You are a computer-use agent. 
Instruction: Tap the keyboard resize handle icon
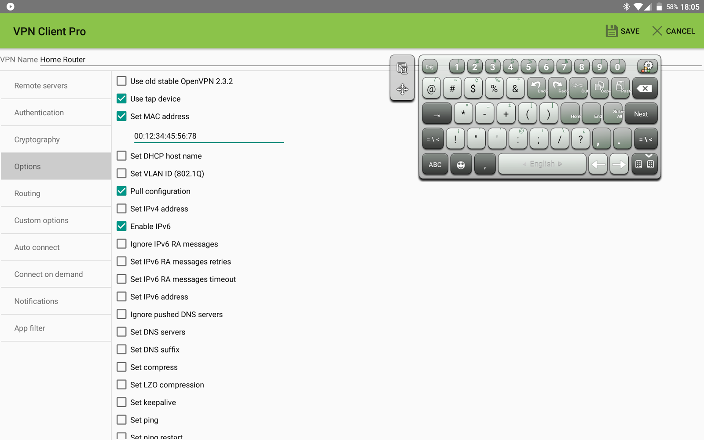[402, 68]
